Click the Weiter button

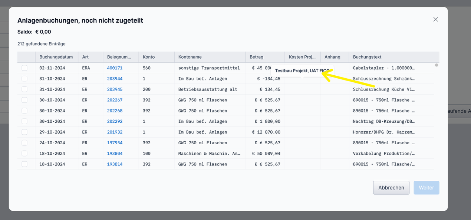click(426, 188)
